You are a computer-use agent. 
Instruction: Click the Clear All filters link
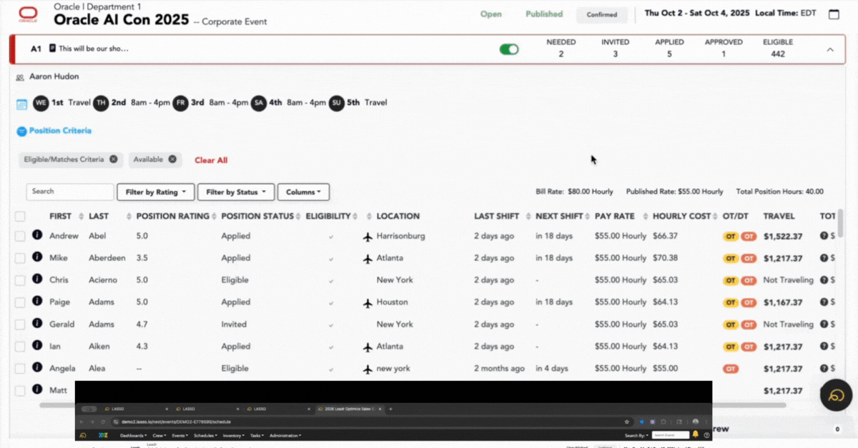point(211,160)
